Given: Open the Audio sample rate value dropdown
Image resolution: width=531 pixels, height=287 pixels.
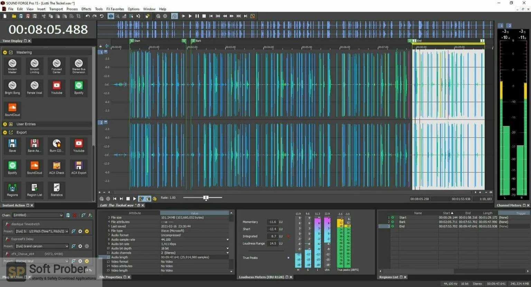Looking at the screenshot, I should (227, 240).
